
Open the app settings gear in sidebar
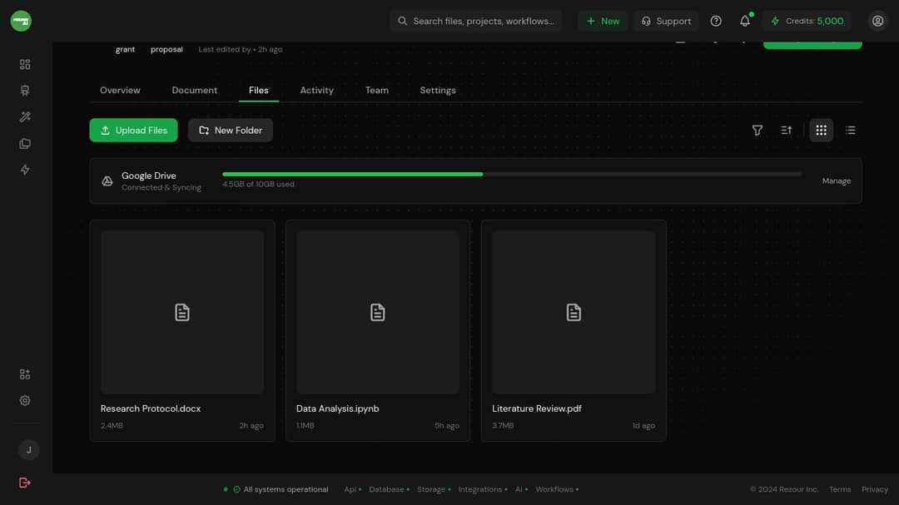point(25,400)
